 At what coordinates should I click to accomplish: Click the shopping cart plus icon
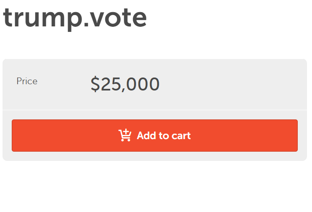point(125,135)
